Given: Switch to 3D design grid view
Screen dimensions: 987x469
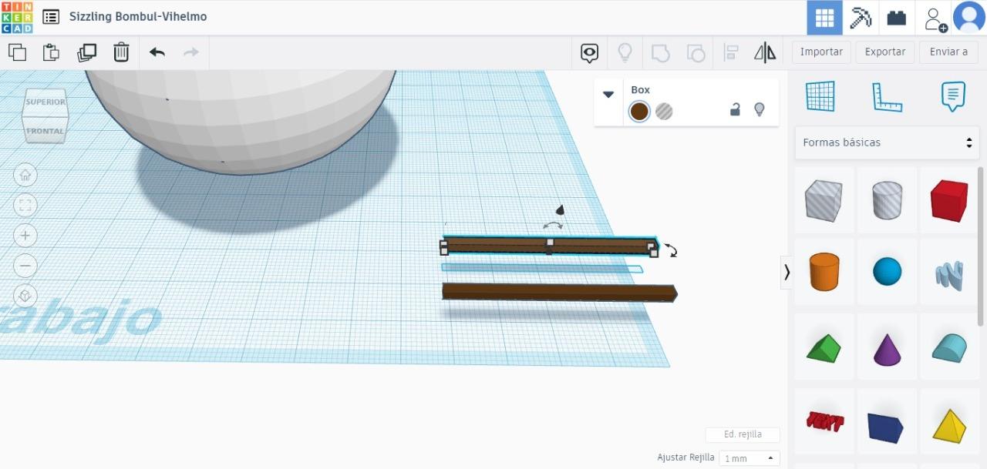Looking at the screenshot, I should click(824, 18).
